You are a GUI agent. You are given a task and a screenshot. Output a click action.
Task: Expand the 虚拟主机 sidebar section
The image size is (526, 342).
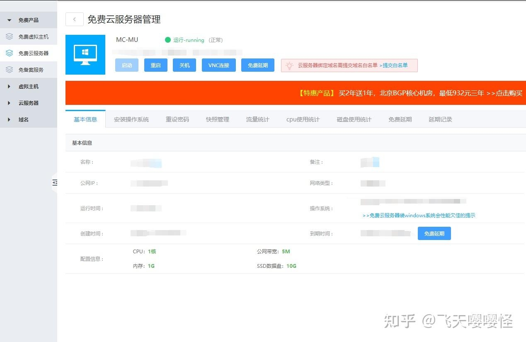pyautogui.click(x=8, y=86)
